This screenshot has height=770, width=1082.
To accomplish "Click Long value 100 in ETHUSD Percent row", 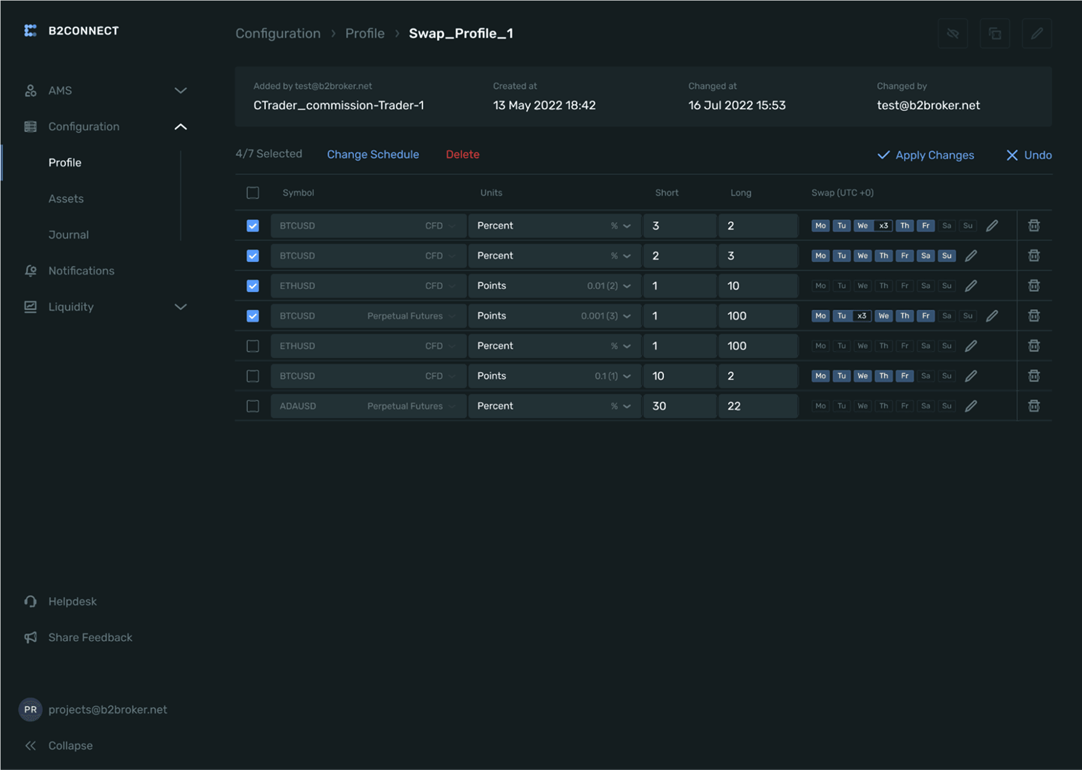I will (x=757, y=346).
